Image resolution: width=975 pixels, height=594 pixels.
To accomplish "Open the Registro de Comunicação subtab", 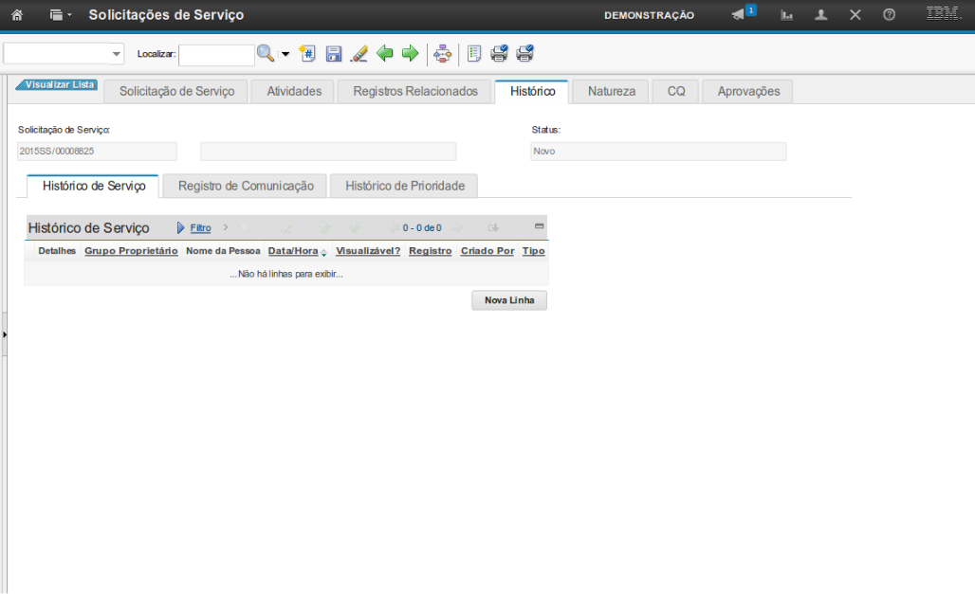I will tap(246, 187).
